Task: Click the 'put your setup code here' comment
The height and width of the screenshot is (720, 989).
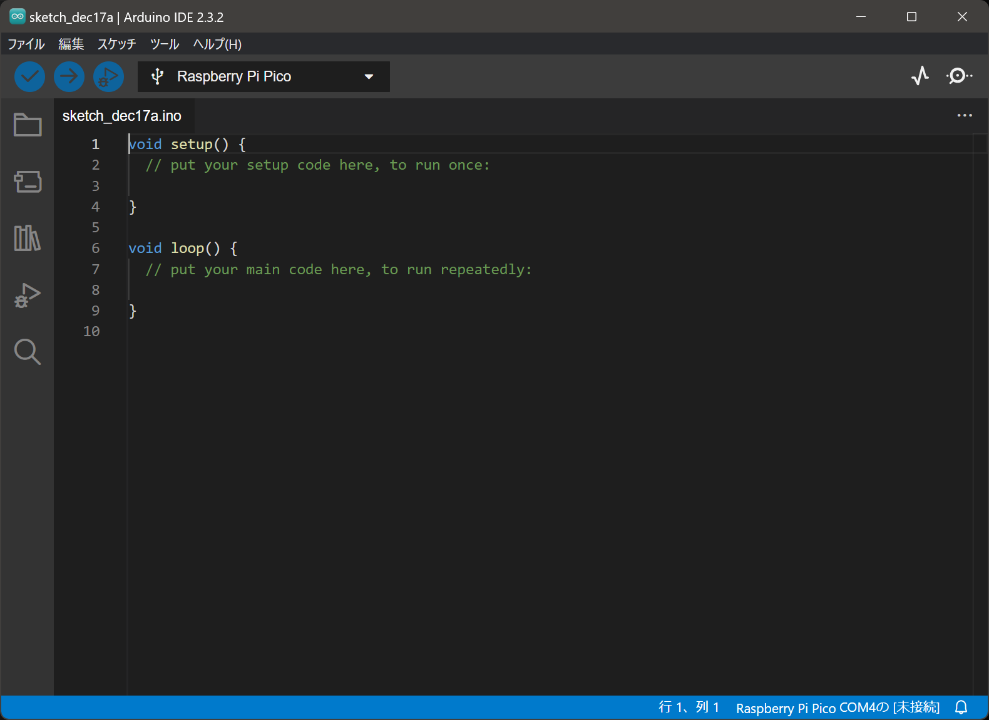Action: click(x=318, y=165)
